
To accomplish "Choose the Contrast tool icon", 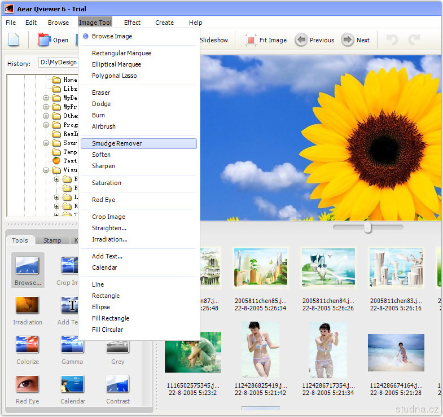I will (117, 384).
